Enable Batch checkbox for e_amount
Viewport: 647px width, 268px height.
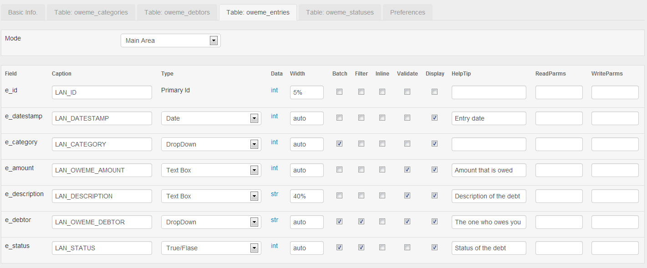339,170
